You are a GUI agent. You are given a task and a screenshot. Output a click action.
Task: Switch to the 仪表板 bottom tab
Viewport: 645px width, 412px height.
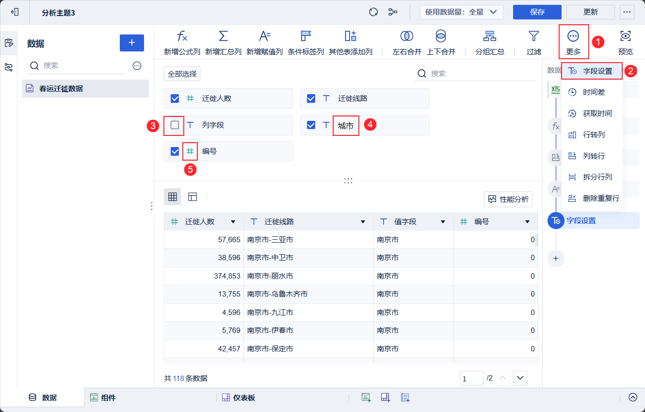(239, 397)
